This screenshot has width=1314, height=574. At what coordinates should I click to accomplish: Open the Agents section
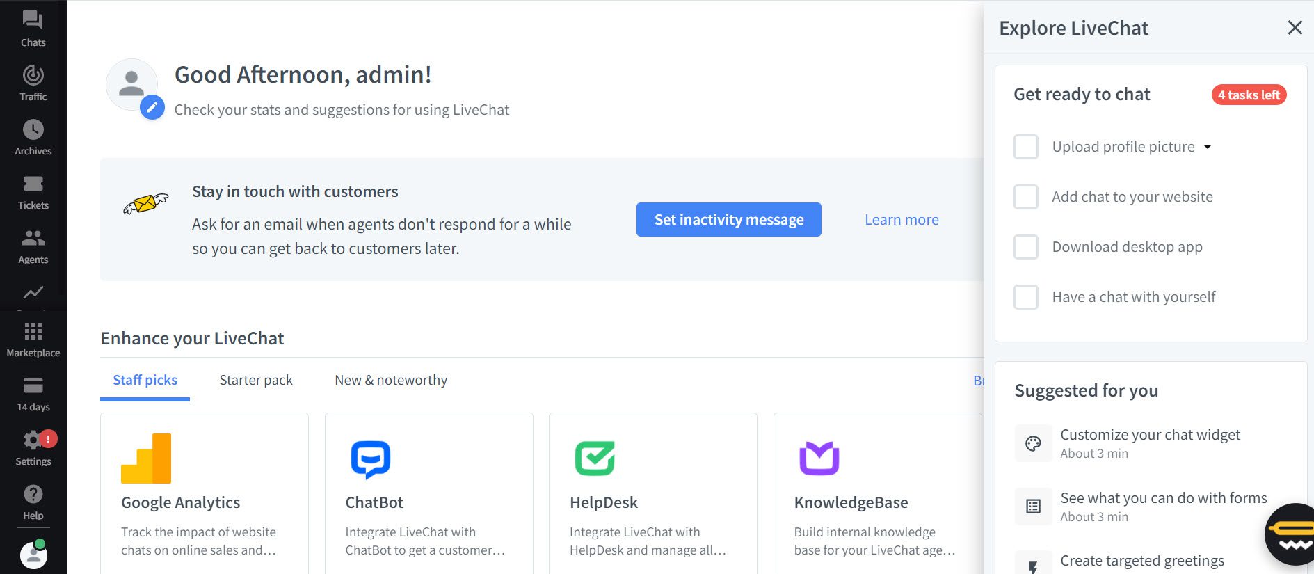click(33, 245)
